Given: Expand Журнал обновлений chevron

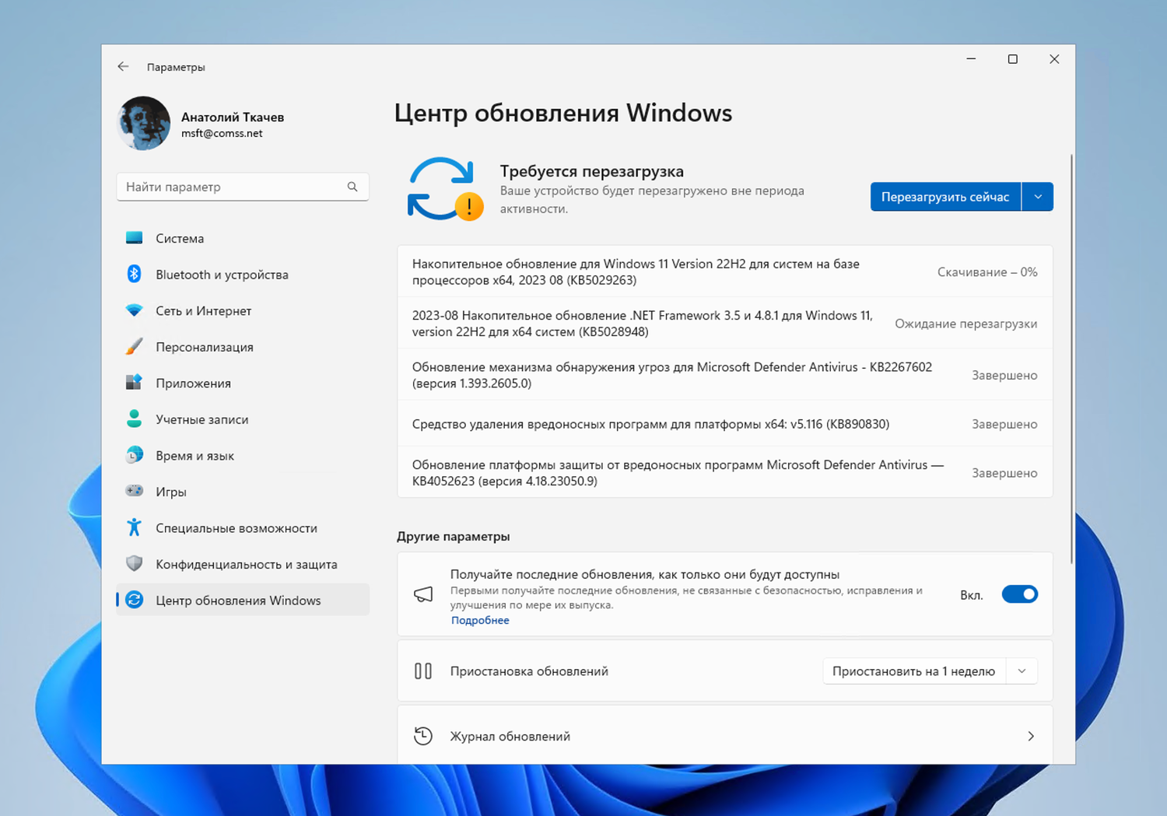Looking at the screenshot, I should pos(1031,736).
